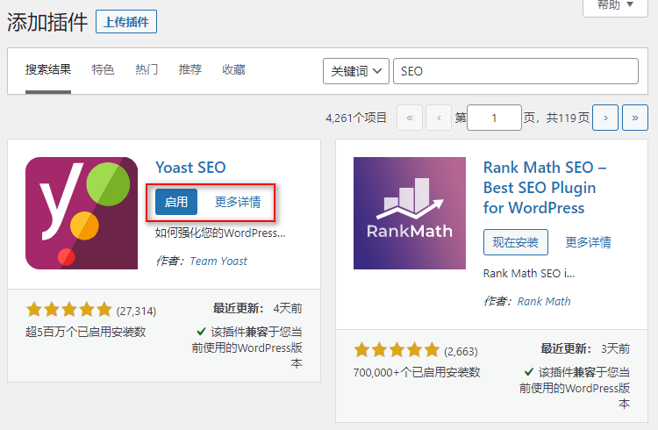The image size is (658, 430).
Task: Click the 共119页 total pages text
Action: coord(568,118)
